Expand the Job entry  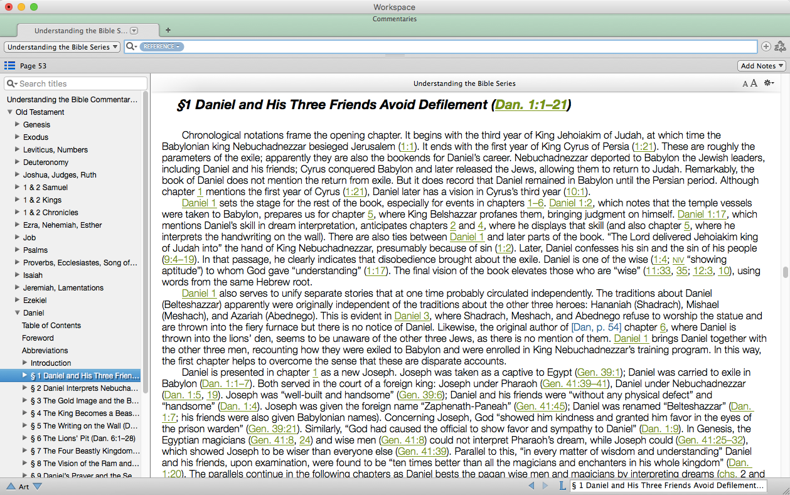pyautogui.click(x=18, y=237)
